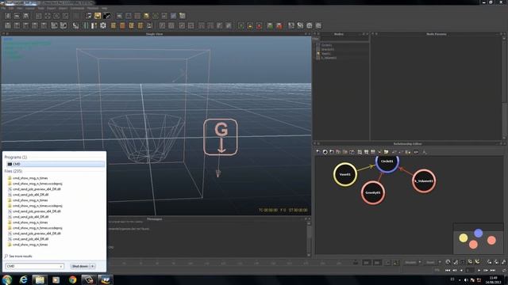Select k_Volume01 in the Nodes list
Screen dimensions: 508x285
(328, 58)
